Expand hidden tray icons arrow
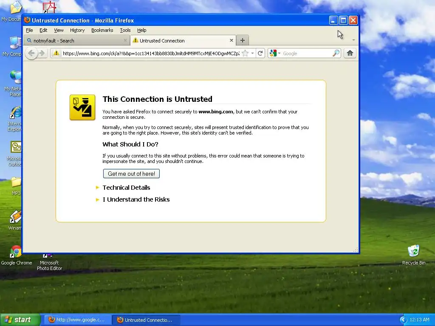This screenshot has height=326, width=435. pyautogui.click(x=403, y=320)
